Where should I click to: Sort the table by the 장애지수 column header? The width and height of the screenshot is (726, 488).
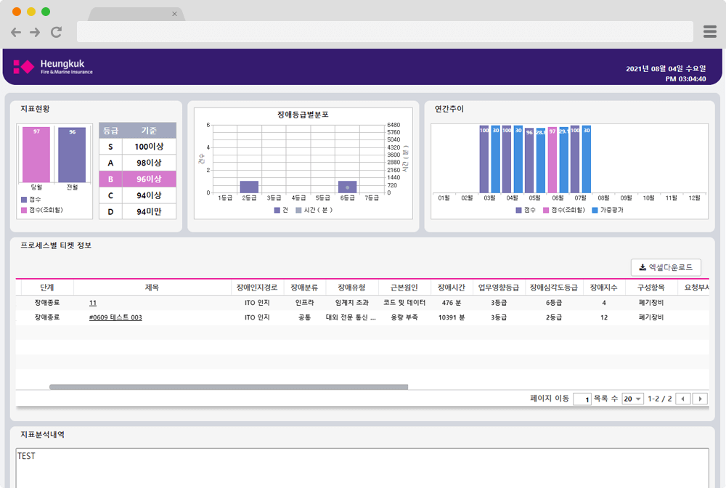603,288
